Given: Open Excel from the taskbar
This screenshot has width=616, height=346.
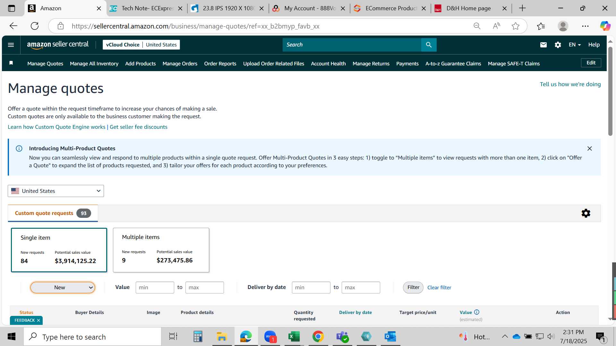Looking at the screenshot, I should tap(294, 337).
